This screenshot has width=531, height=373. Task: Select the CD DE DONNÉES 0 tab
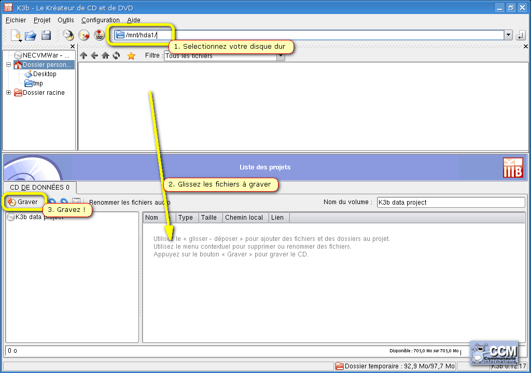tap(39, 187)
